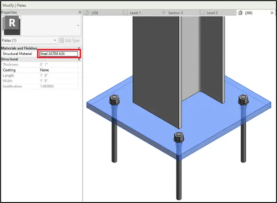Collapse the Structural properties section
The width and height of the screenshot is (277, 203).
(x=79, y=59)
